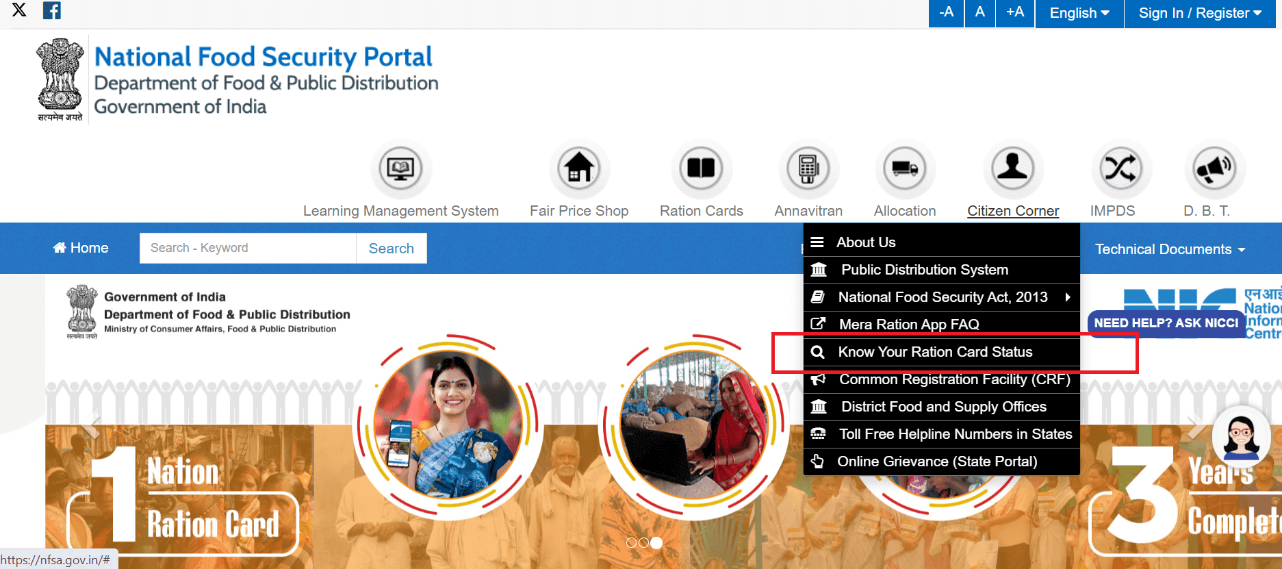Switch to the first carousel slide dot

pos(631,543)
